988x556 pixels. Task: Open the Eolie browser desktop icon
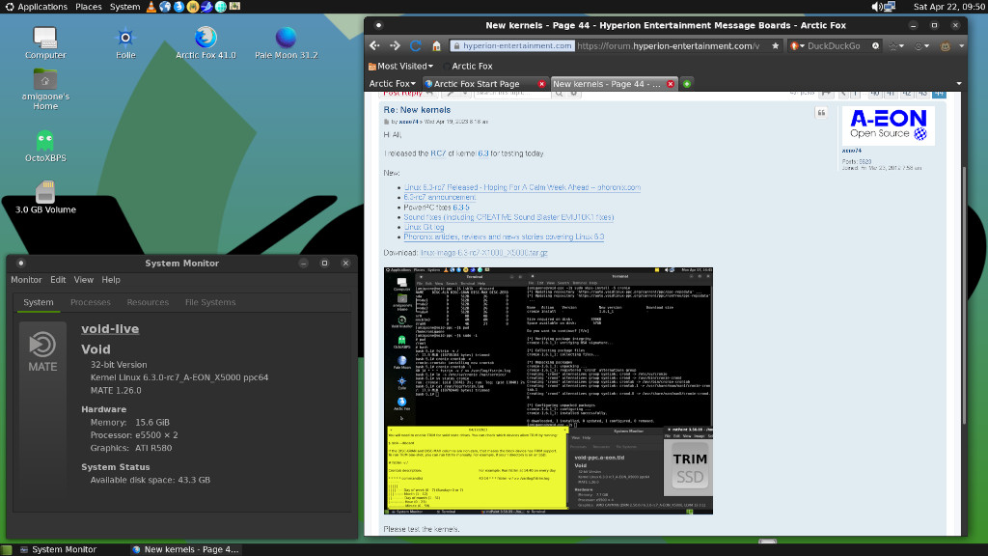125,42
